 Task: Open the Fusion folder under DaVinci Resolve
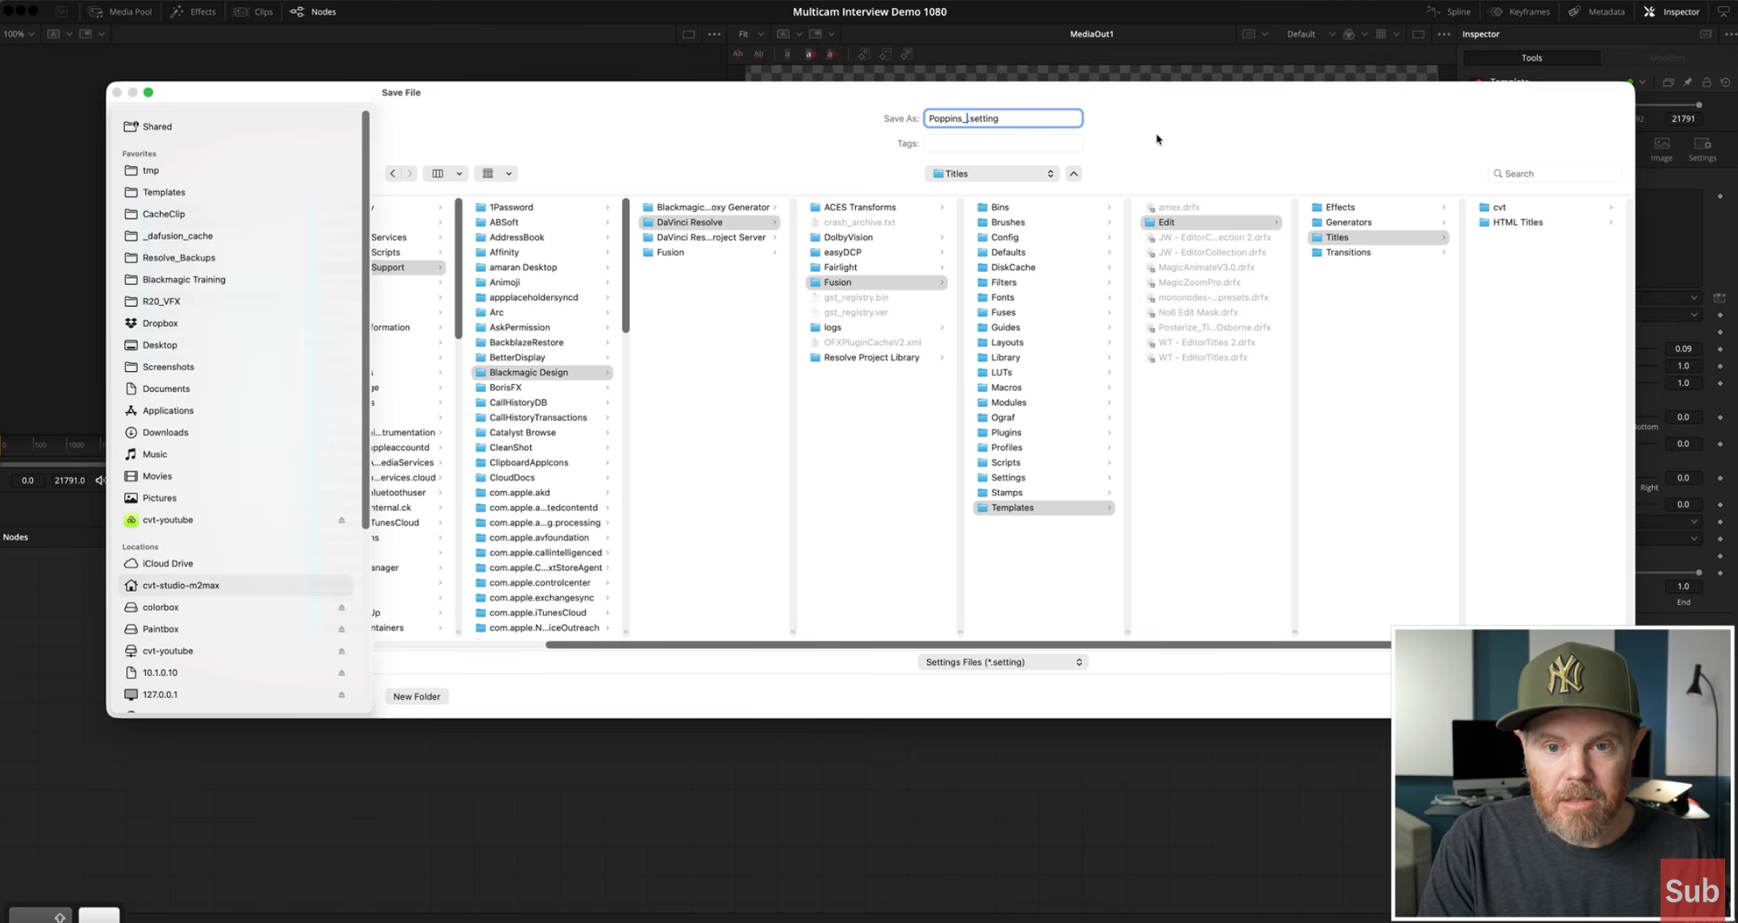[x=877, y=282]
